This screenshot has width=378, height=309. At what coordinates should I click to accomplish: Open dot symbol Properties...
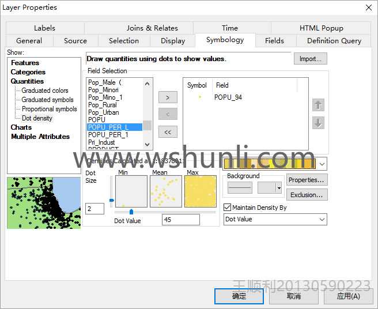click(x=307, y=180)
